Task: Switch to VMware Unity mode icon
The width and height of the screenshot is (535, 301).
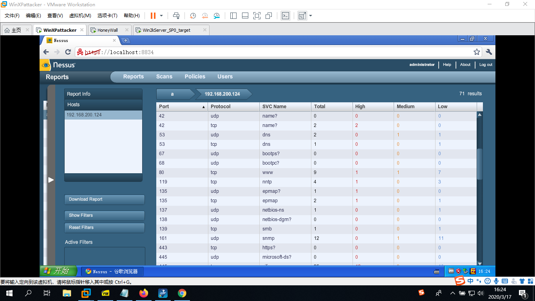Action: pos(269,16)
